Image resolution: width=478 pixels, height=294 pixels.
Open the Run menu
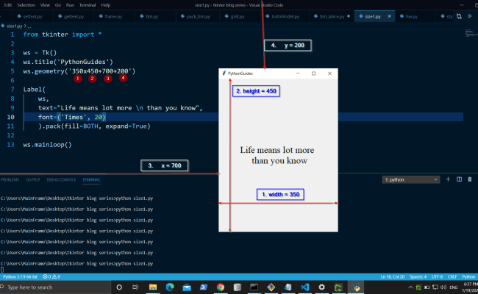[70, 5]
